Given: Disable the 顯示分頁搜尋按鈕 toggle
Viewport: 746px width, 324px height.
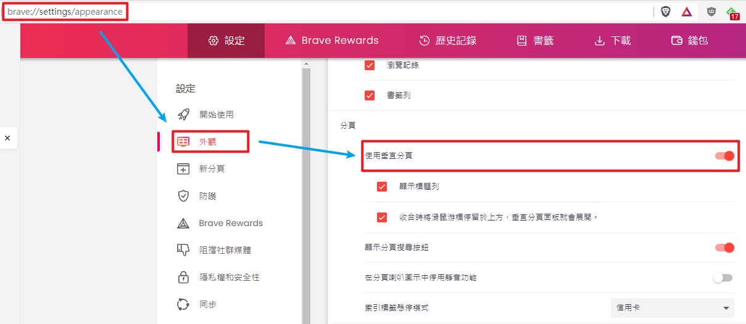Looking at the screenshot, I should click(724, 248).
